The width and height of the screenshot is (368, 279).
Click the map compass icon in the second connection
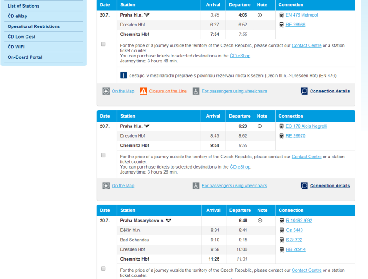(x=106, y=186)
